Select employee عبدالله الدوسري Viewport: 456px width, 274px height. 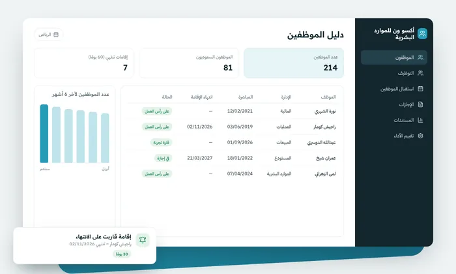(321, 142)
